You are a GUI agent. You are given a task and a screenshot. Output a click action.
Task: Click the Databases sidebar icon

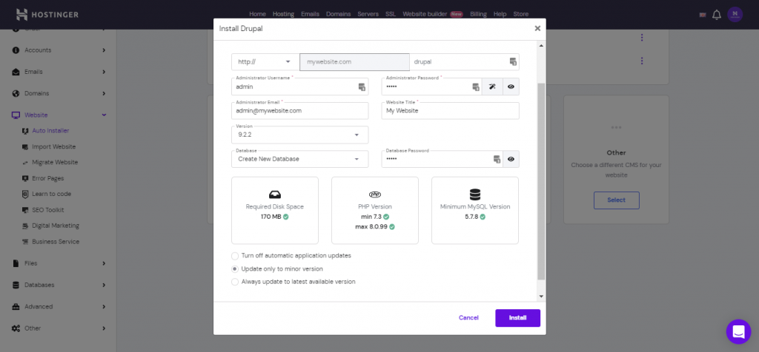16,285
